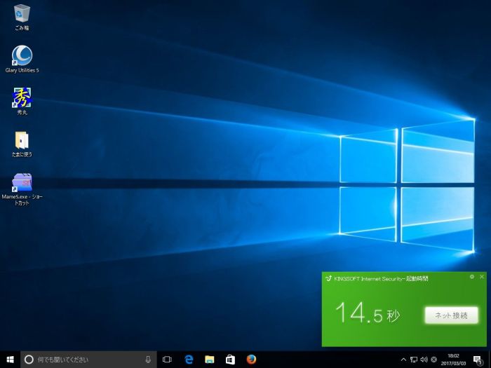Launch Firefox from the taskbar
The height and width of the screenshot is (368, 491).
[251, 360]
